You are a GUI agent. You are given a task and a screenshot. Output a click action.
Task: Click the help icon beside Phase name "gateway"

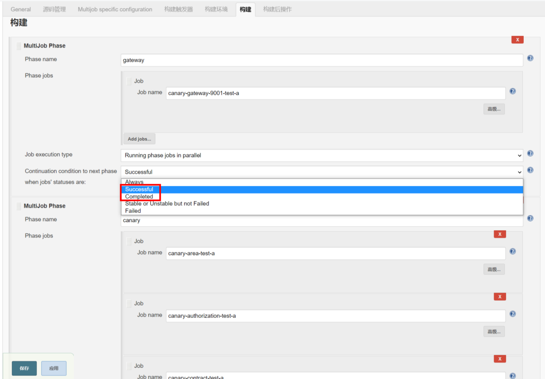(x=530, y=58)
